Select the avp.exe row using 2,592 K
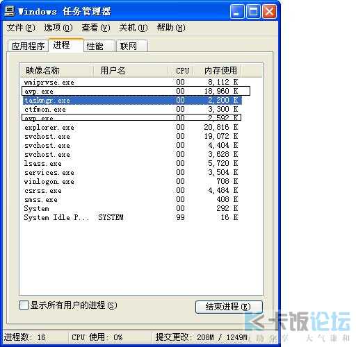356x347 pixels. pyautogui.click(x=131, y=117)
